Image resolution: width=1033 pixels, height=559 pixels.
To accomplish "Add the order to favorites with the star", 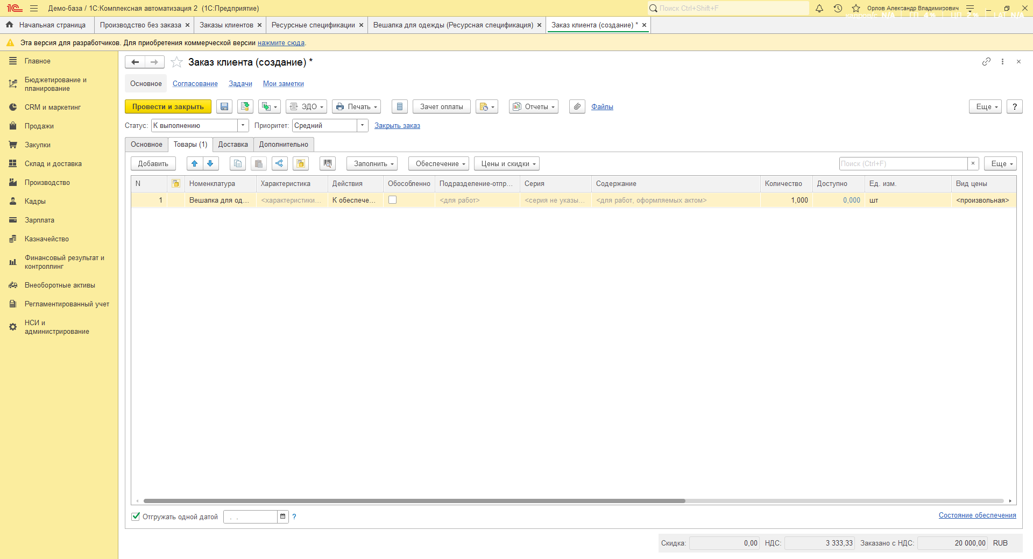I will [x=176, y=62].
